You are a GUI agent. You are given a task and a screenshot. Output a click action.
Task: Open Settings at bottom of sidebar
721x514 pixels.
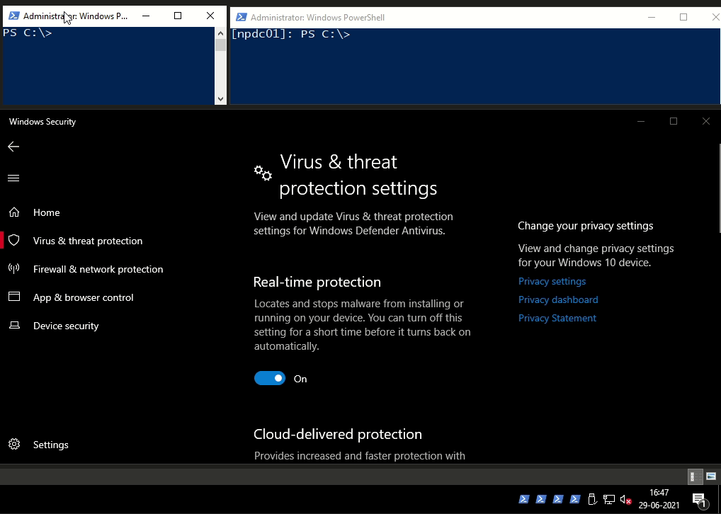point(50,445)
